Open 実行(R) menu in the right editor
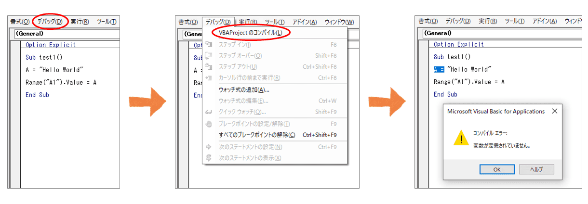Image resolution: width=588 pixels, height=204 pixels. pyautogui.click(x=488, y=21)
